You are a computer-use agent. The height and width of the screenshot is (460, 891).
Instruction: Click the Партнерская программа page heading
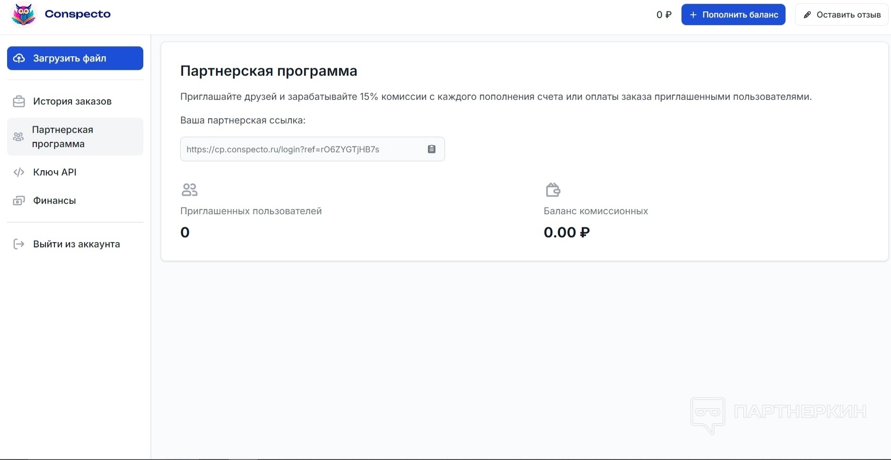click(269, 71)
